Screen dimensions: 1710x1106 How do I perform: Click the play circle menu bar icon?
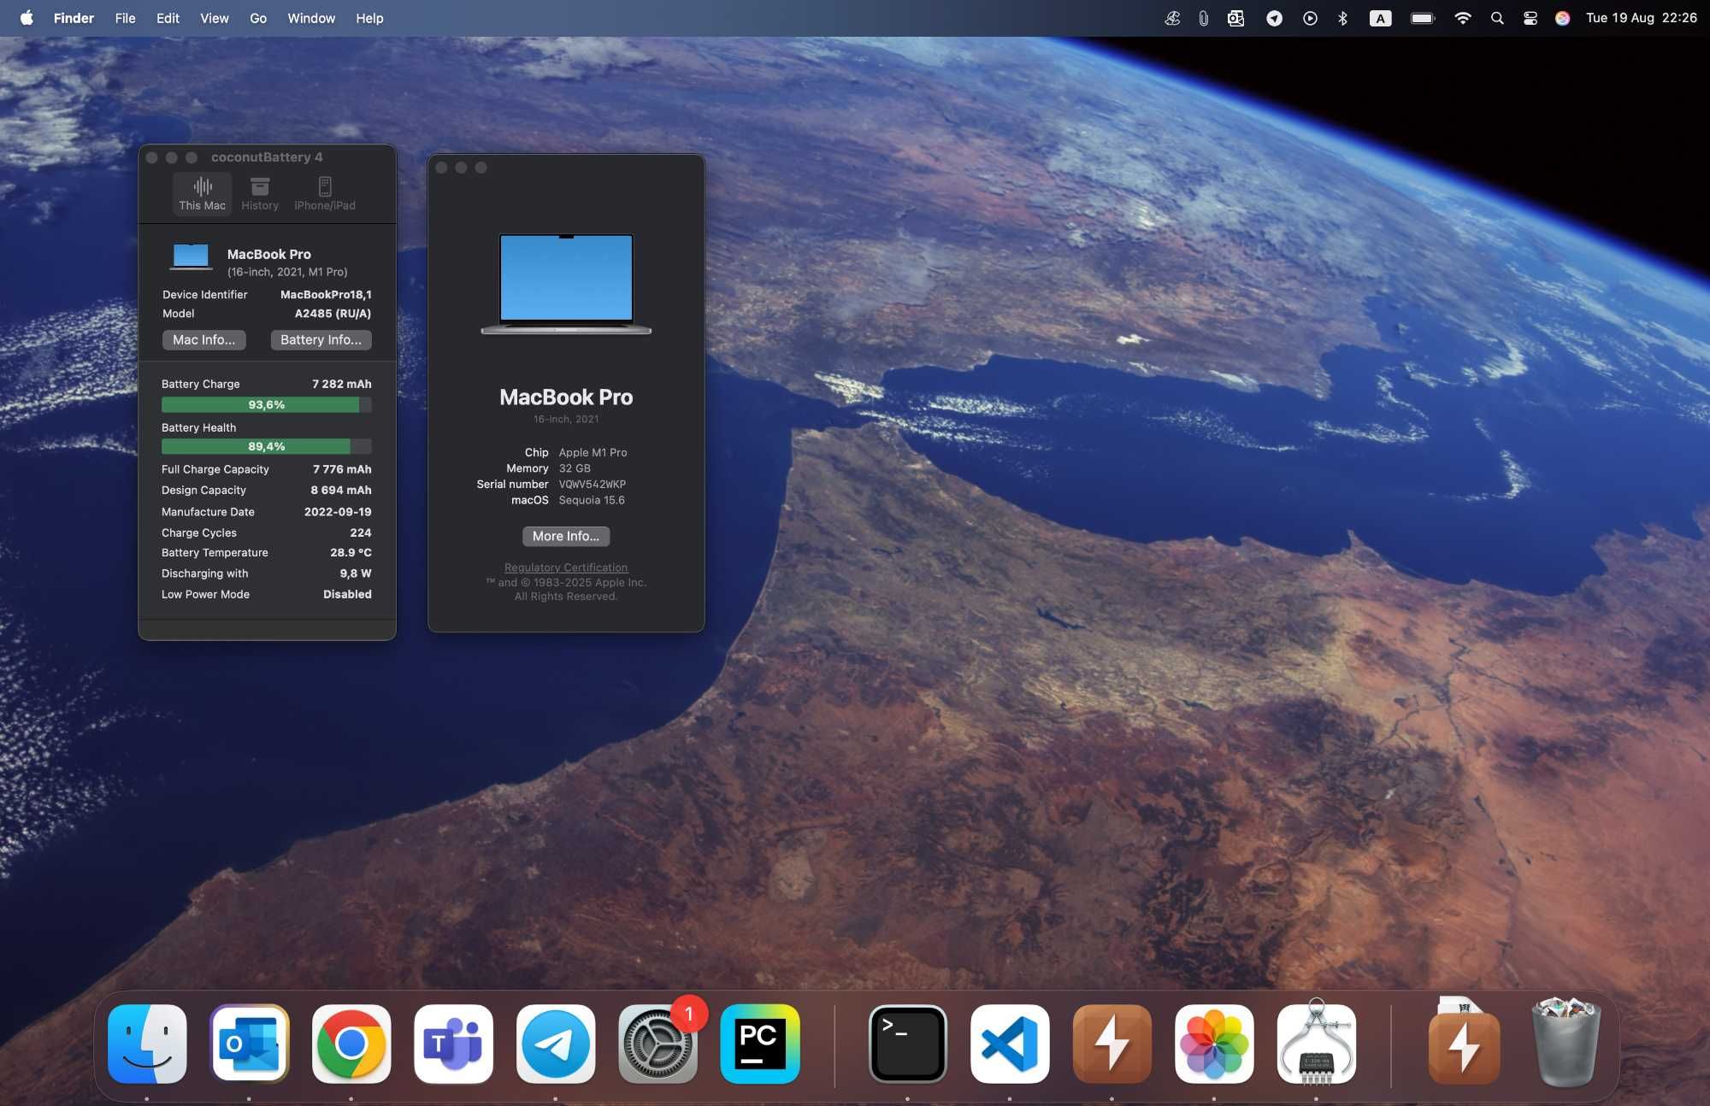click(x=1310, y=18)
